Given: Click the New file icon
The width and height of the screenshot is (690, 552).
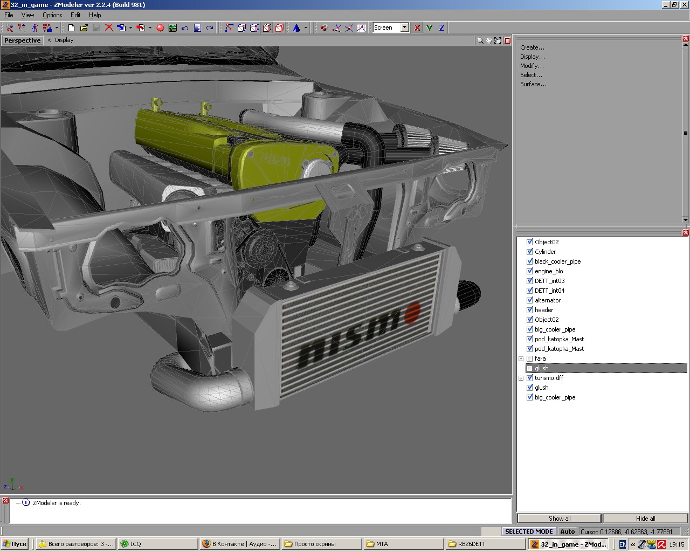Looking at the screenshot, I should pos(71,27).
